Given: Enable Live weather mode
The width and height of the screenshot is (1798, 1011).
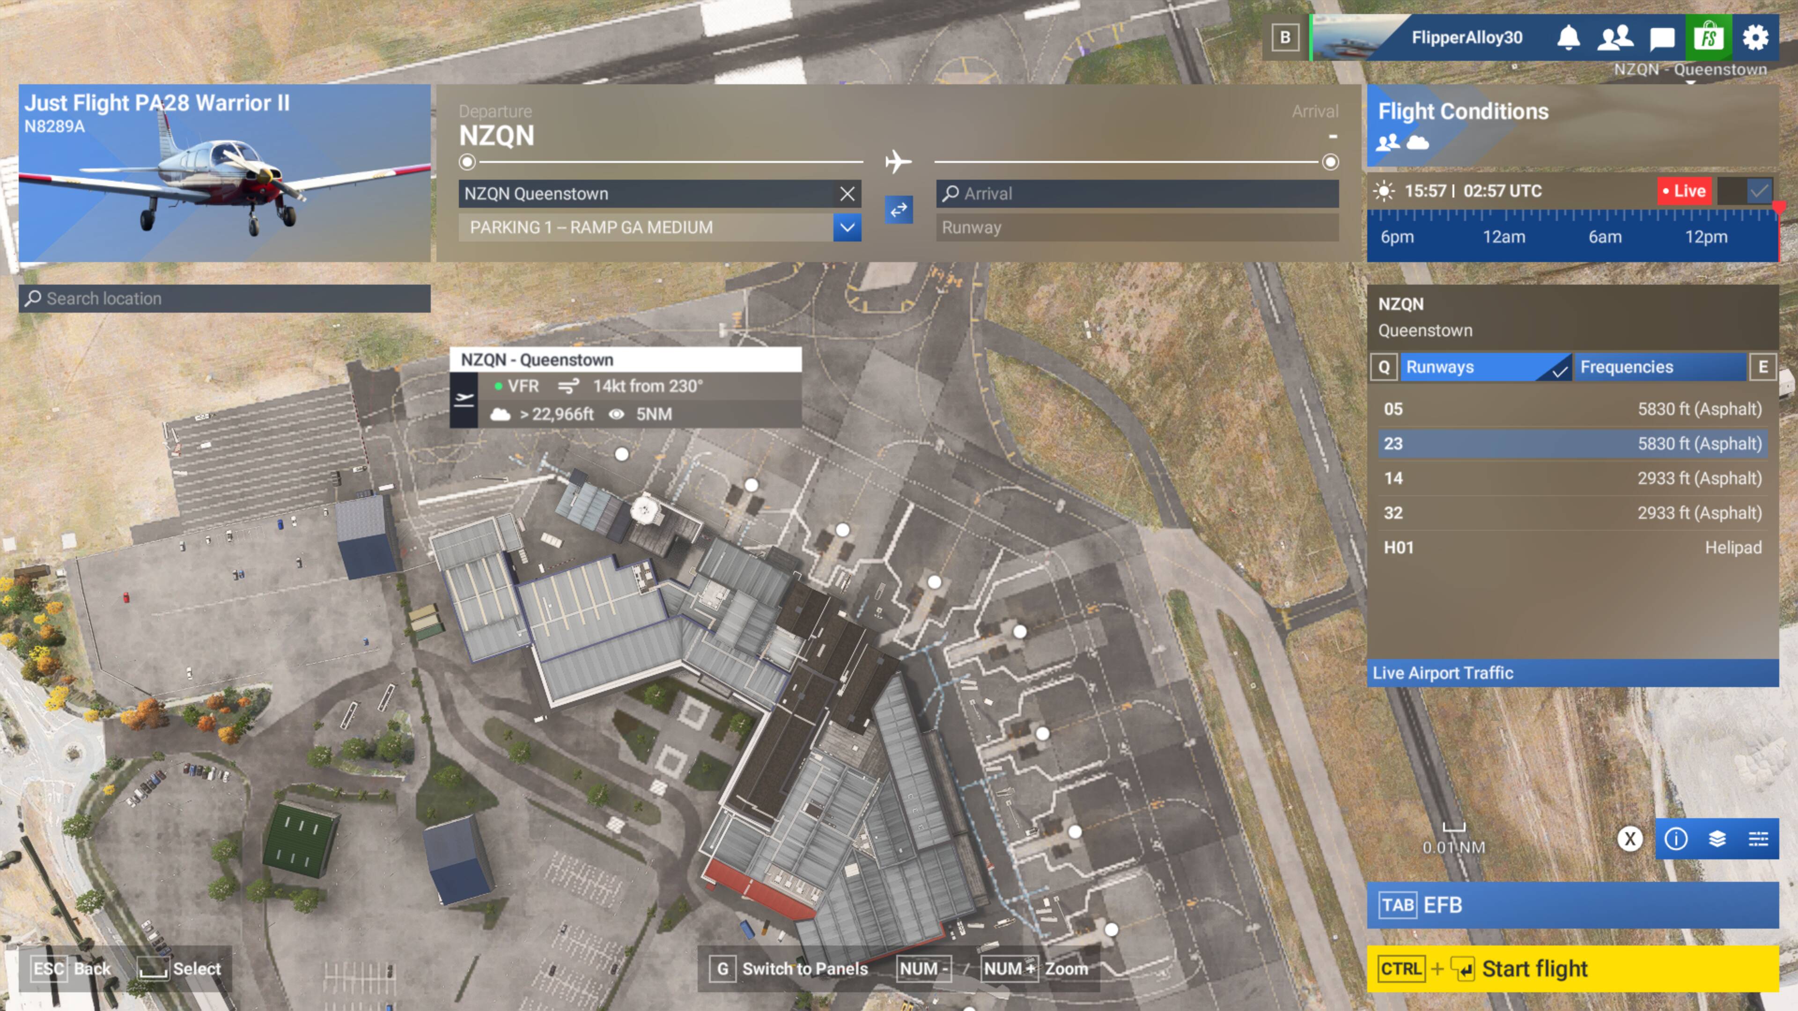Looking at the screenshot, I should click(x=1684, y=190).
